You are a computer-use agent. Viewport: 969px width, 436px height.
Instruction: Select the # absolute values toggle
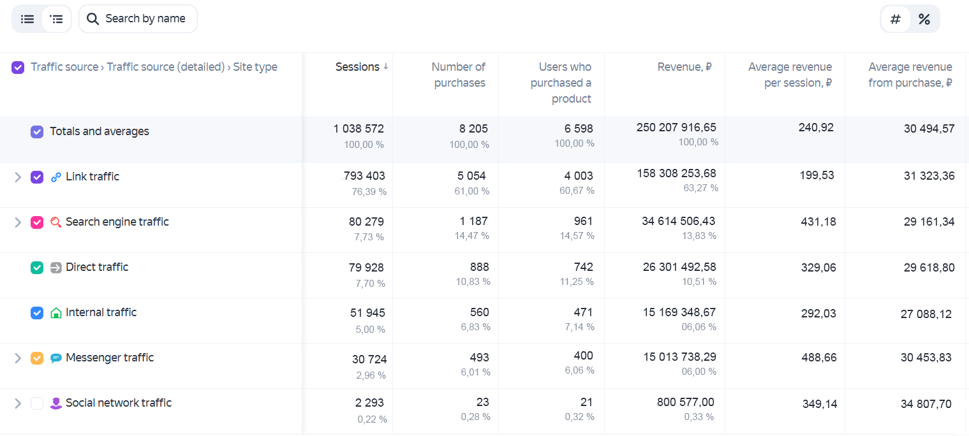pos(896,19)
